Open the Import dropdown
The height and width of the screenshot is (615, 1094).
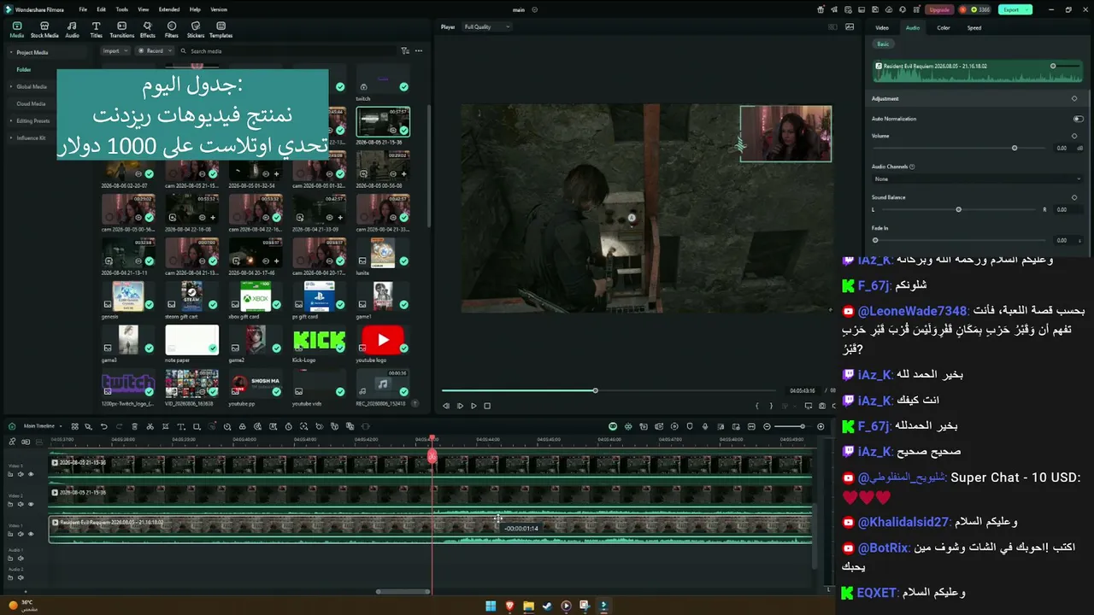[115, 51]
